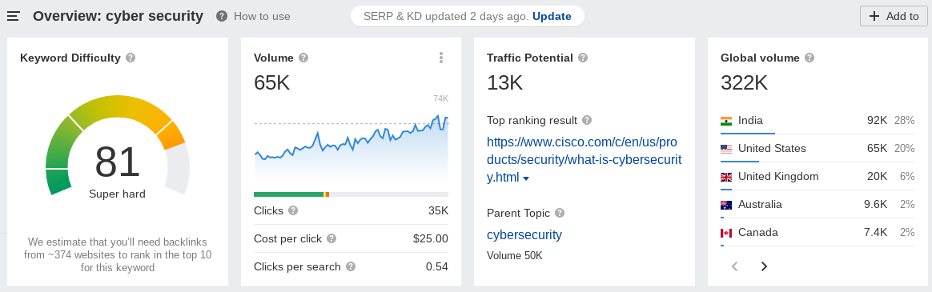
Task: Select the India row in Global volume
Action: click(x=818, y=121)
